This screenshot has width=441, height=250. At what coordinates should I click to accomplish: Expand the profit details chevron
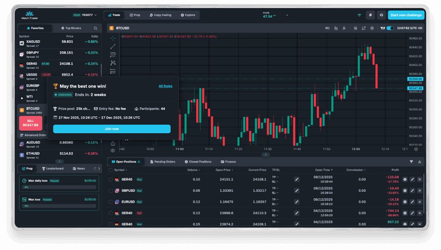pos(287,15)
